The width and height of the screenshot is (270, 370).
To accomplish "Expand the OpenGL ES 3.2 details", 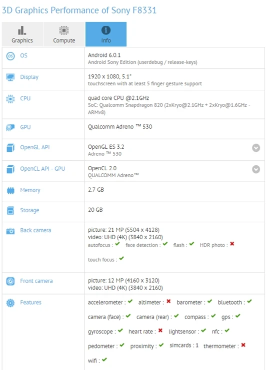I will pos(256,148).
